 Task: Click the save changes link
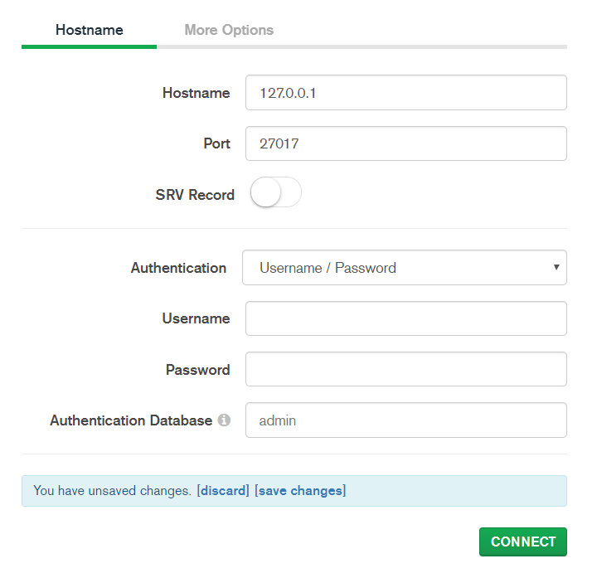[300, 491]
